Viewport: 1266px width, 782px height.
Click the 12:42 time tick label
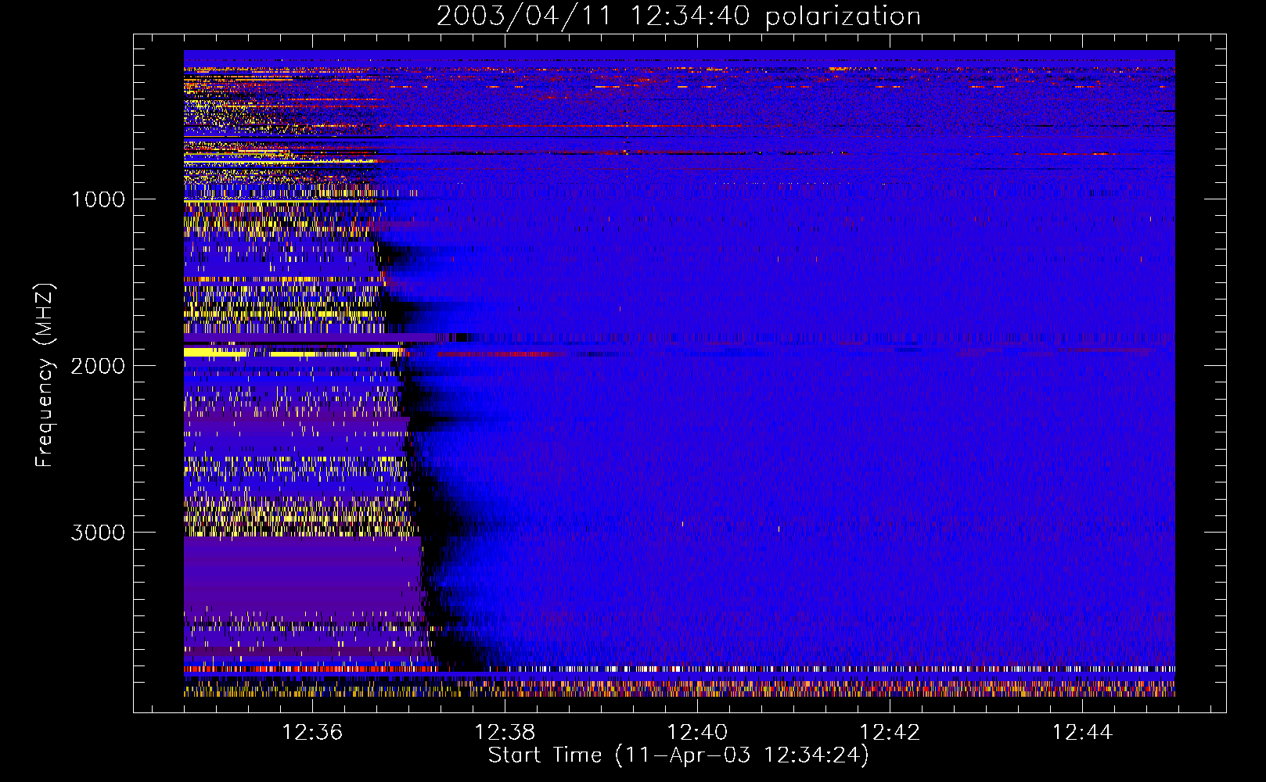tap(890, 733)
